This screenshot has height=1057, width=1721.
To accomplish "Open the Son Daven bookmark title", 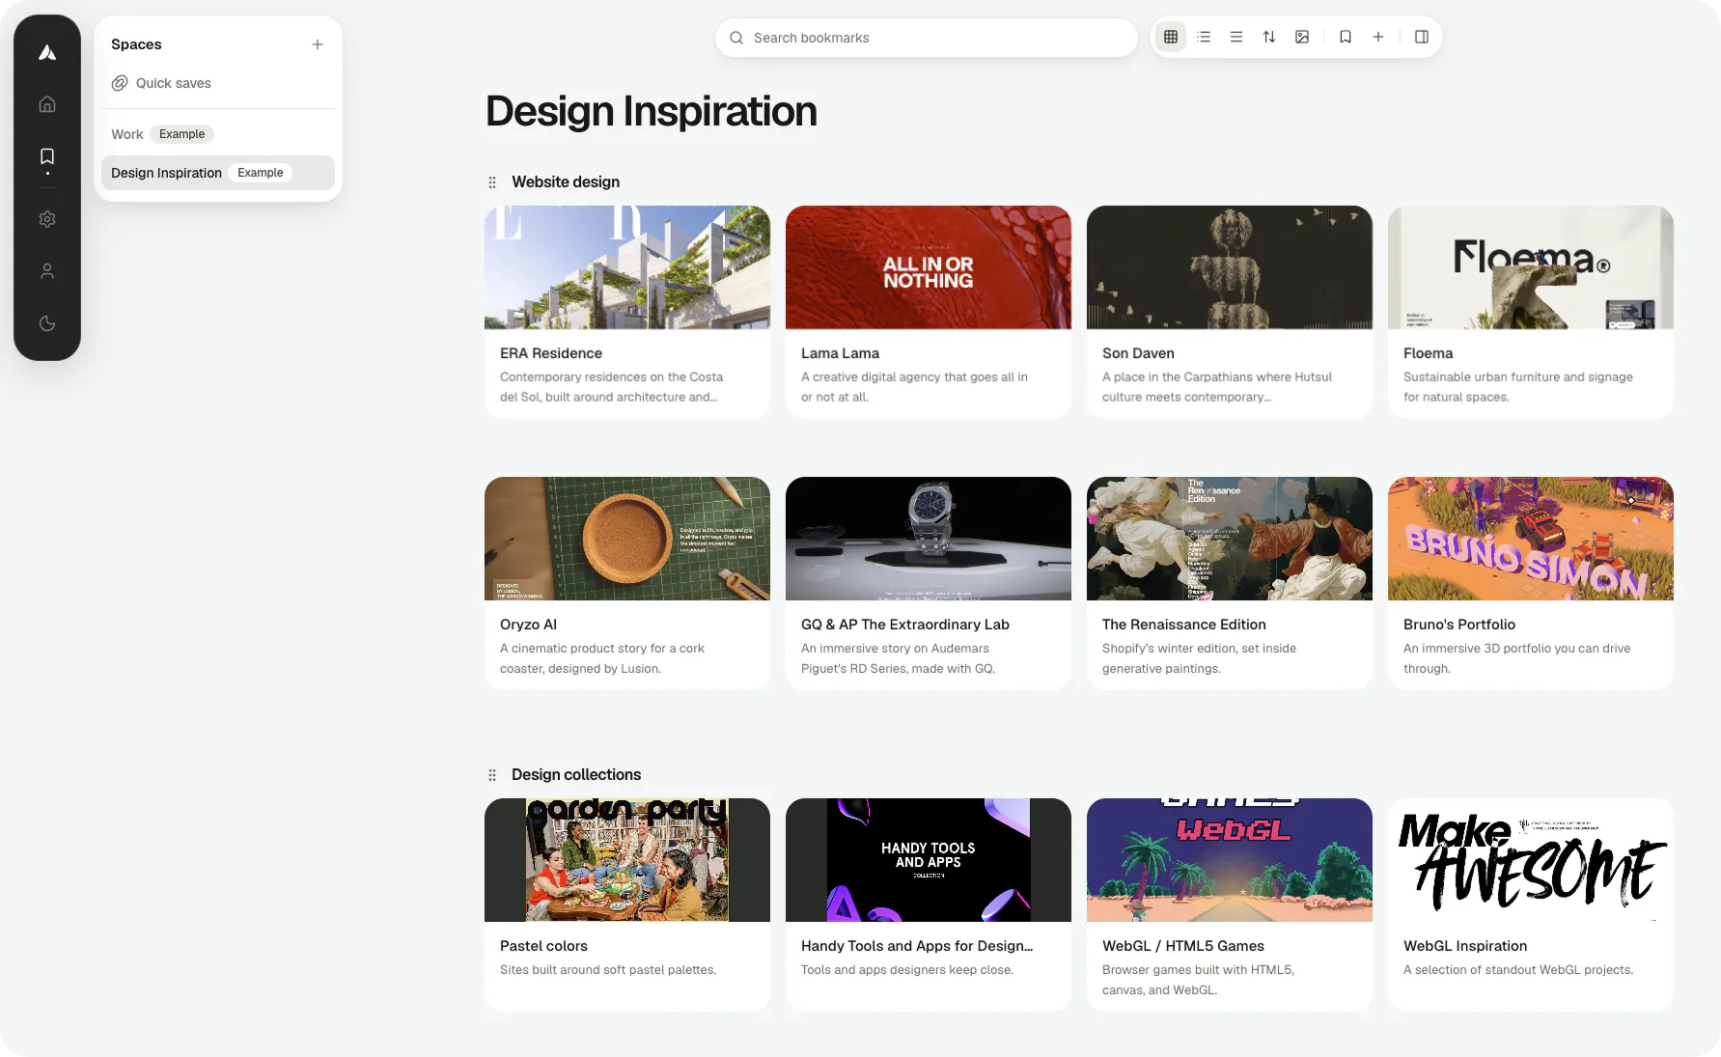I will click(1138, 353).
